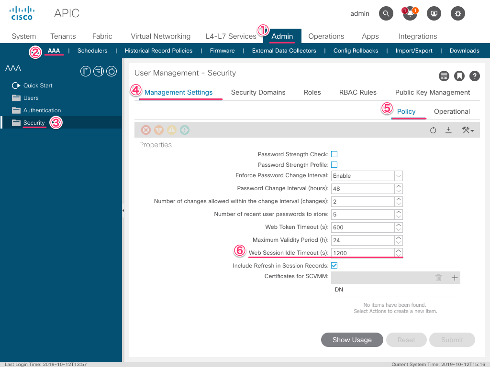This screenshot has width=490, height=367.
Task: Click the Web Session Idle Timeout field
Action: point(363,253)
